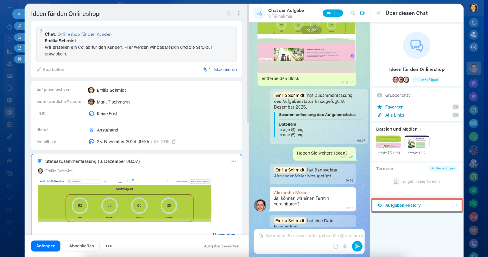The height and width of the screenshot is (257, 488).
Task: Record a voice message with microphone icon
Action: pyautogui.click(x=345, y=246)
